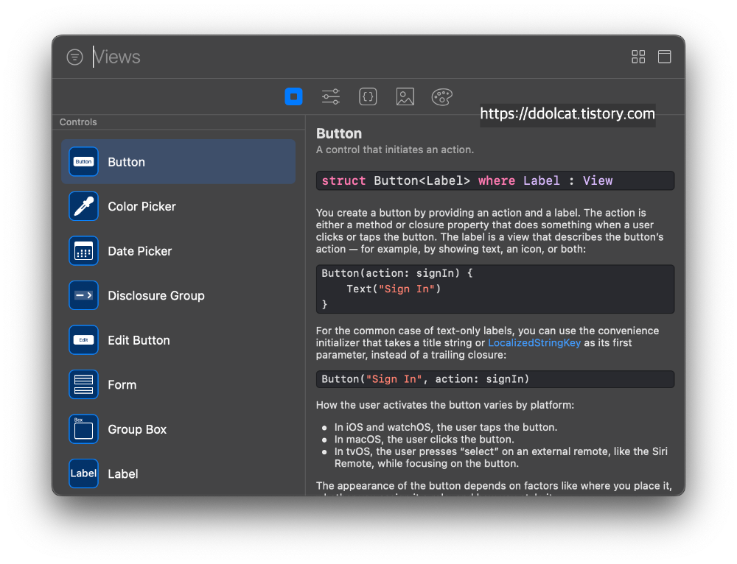This screenshot has height=564, width=737.
Task: Click the filter icon beside search field
Action: click(74, 57)
